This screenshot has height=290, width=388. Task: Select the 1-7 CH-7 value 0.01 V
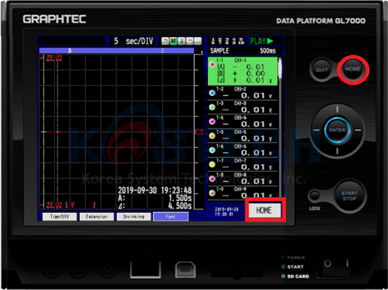(x=257, y=167)
